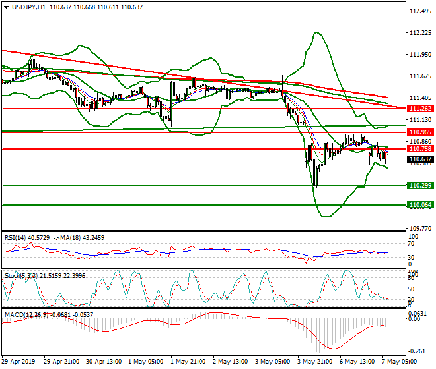436x369 pixels.
Task: Click the 112.225 price scale value
Action: 420,33
